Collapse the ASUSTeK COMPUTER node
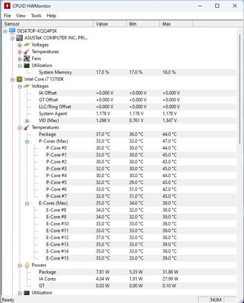 pyautogui.click(x=13, y=38)
